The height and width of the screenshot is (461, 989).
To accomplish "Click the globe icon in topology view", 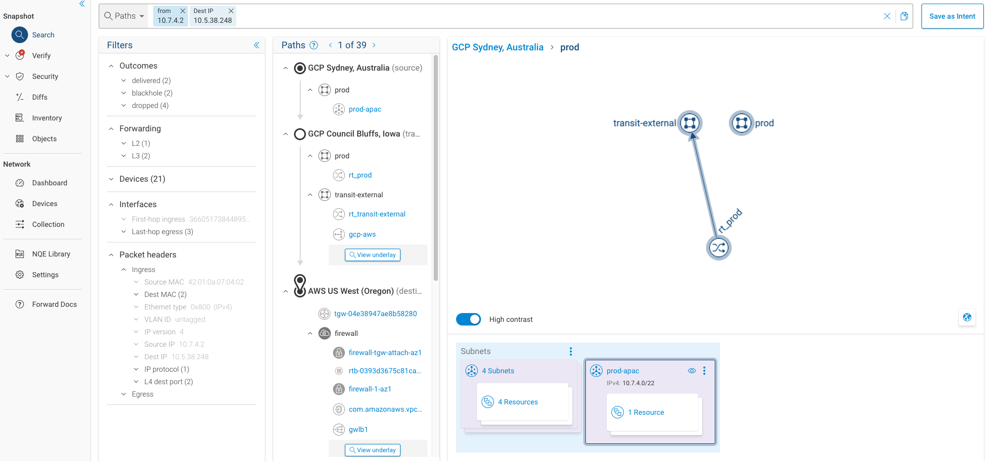I will coord(967,317).
